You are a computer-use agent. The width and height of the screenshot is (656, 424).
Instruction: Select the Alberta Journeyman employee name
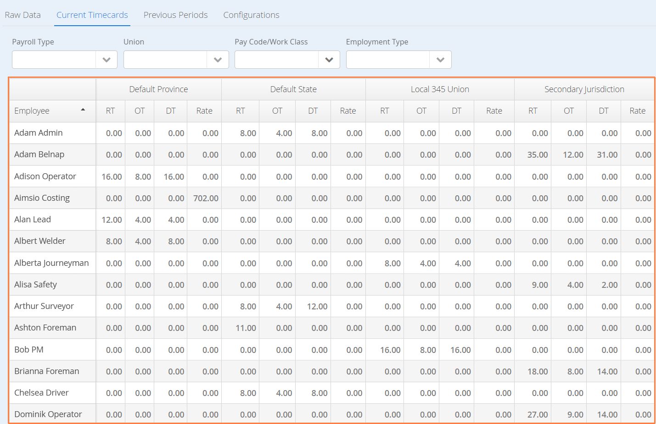coord(51,263)
